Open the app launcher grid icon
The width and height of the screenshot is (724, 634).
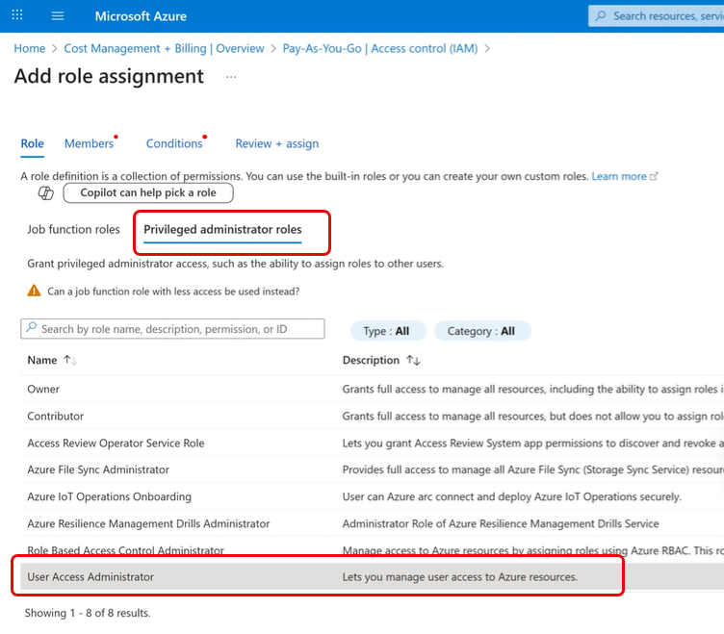(x=17, y=16)
